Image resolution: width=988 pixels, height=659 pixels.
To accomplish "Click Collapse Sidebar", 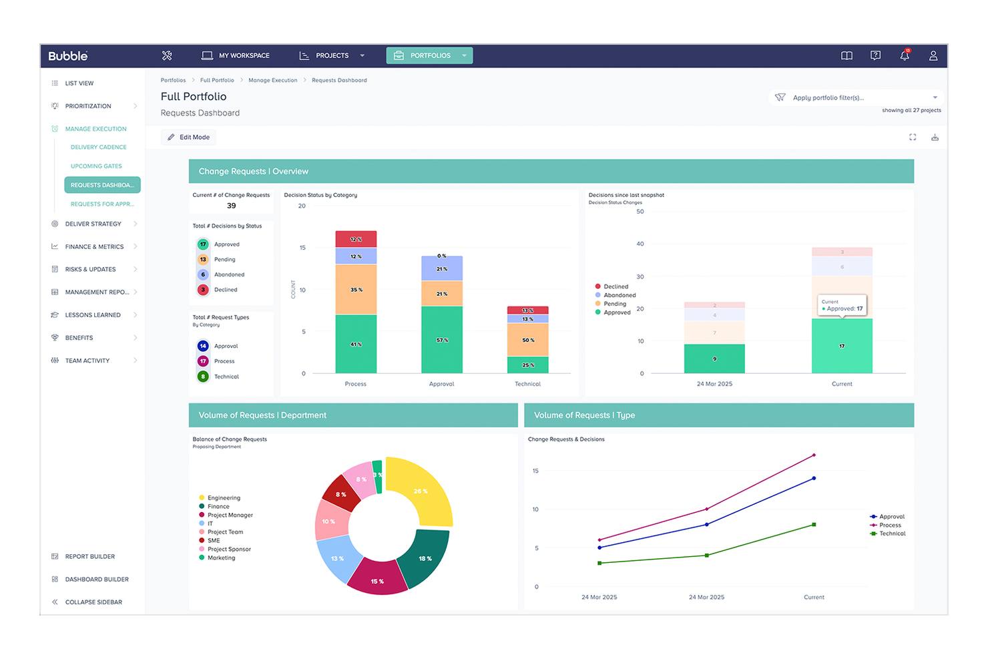I will (x=87, y=602).
